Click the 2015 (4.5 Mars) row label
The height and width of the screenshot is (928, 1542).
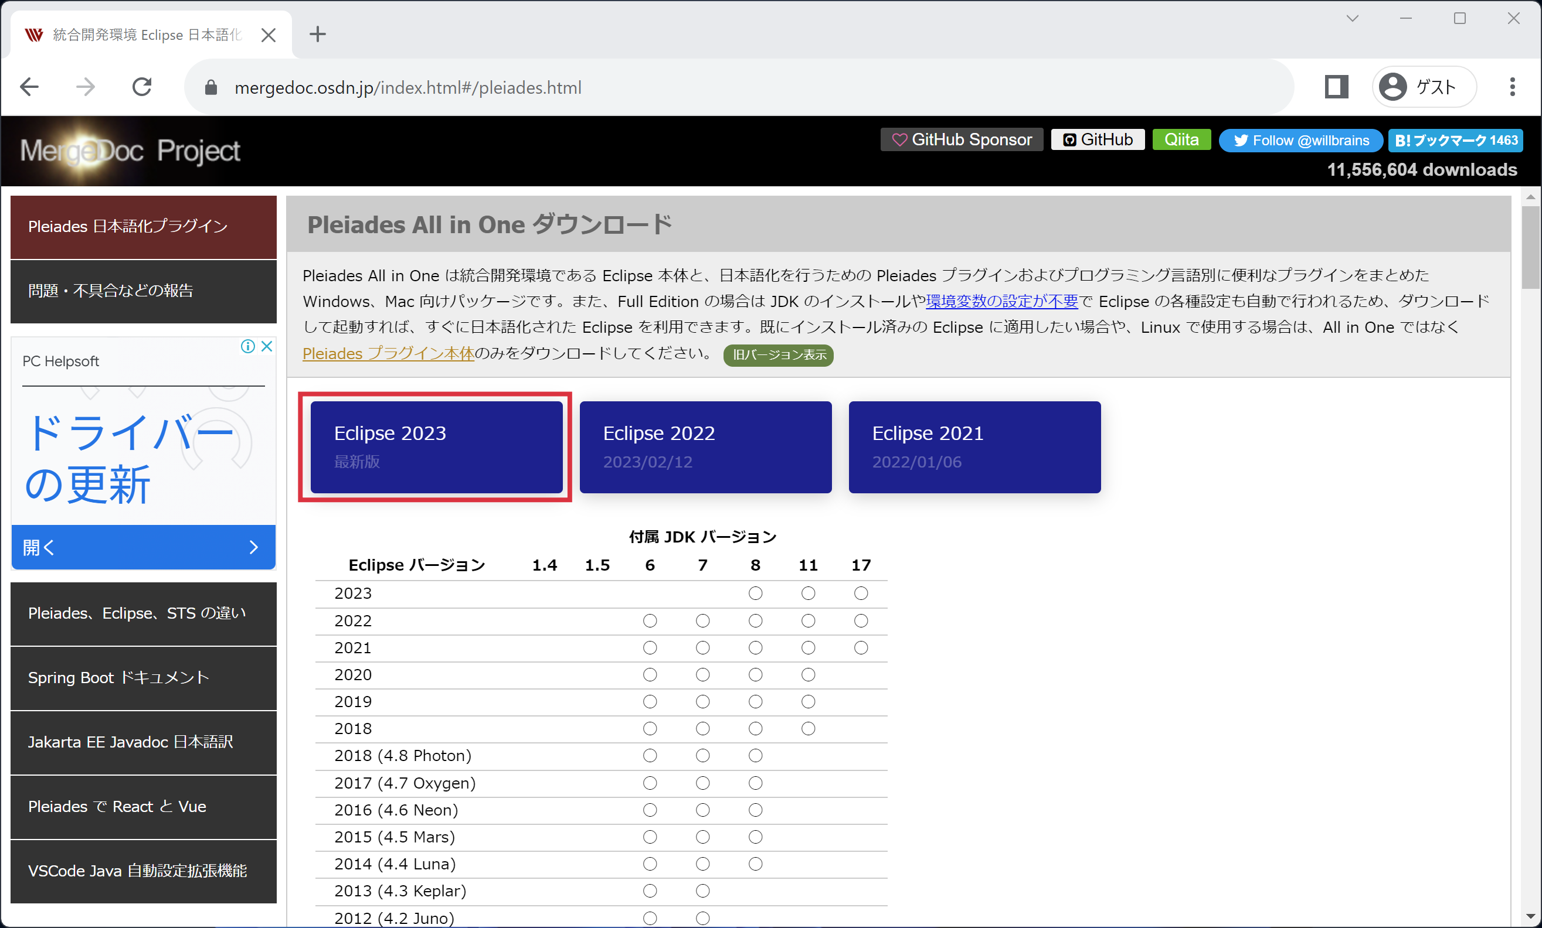click(x=394, y=837)
